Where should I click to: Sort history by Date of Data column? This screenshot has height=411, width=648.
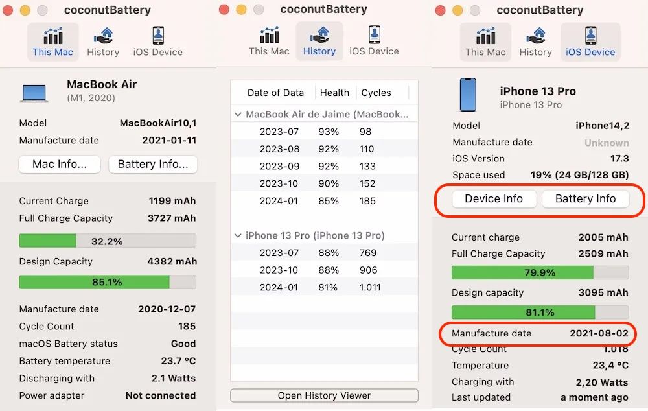[275, 93]
